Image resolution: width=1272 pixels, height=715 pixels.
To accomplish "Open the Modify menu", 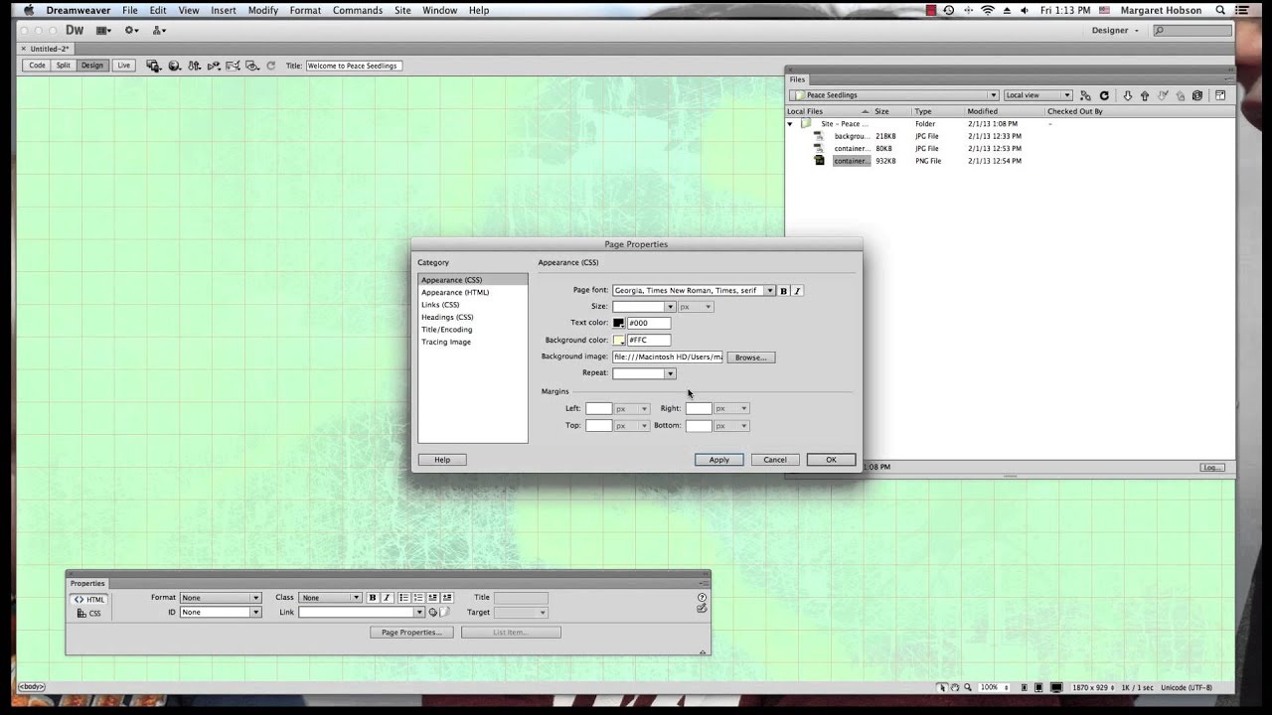I will [263, 10].
